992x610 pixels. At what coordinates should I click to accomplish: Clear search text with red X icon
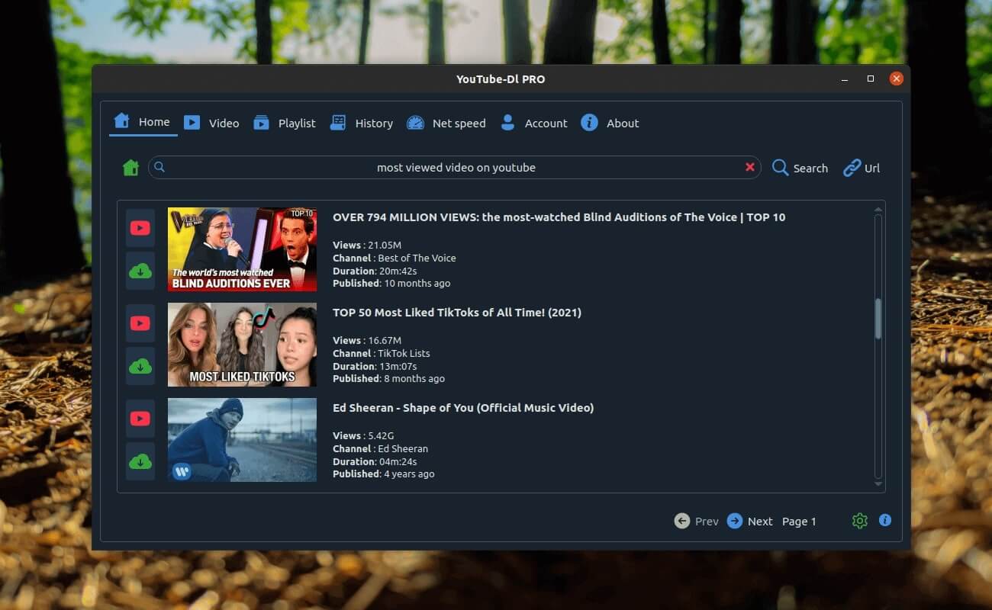749,168
